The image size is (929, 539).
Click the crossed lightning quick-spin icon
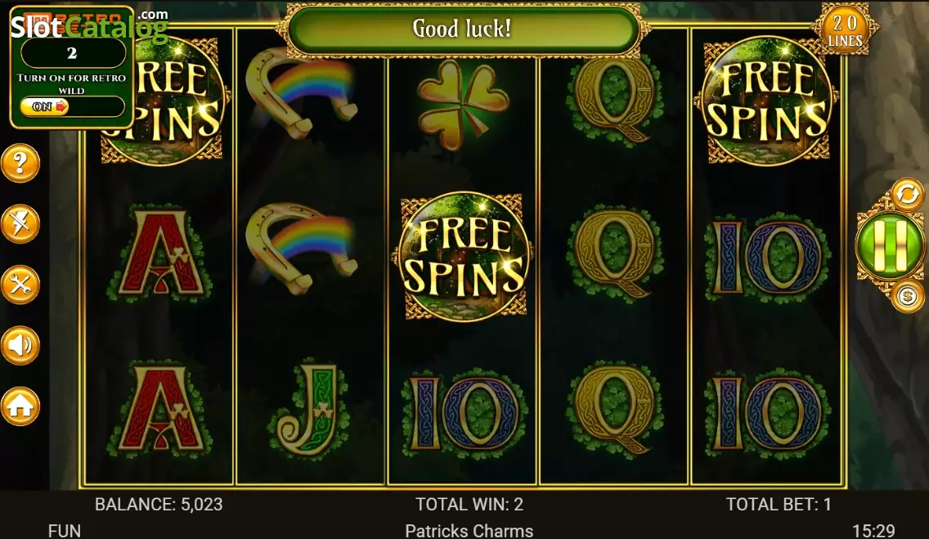[20, 224]
